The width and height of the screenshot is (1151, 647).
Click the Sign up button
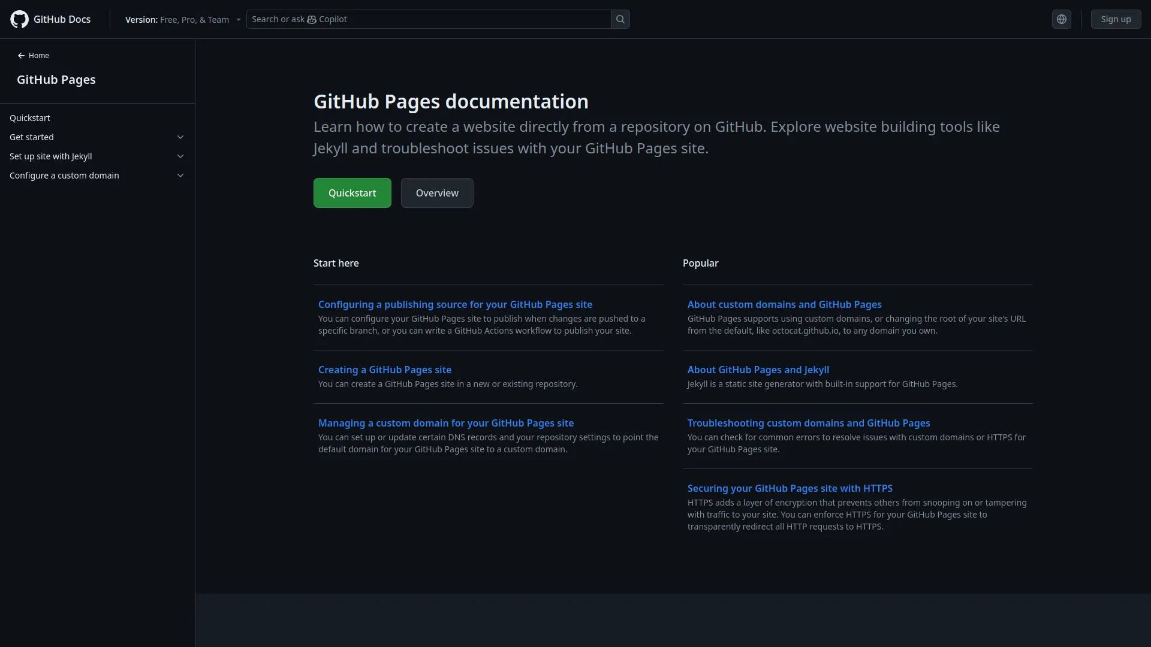1116,19
